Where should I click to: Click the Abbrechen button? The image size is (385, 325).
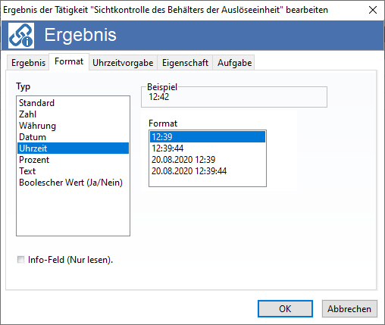349,308
